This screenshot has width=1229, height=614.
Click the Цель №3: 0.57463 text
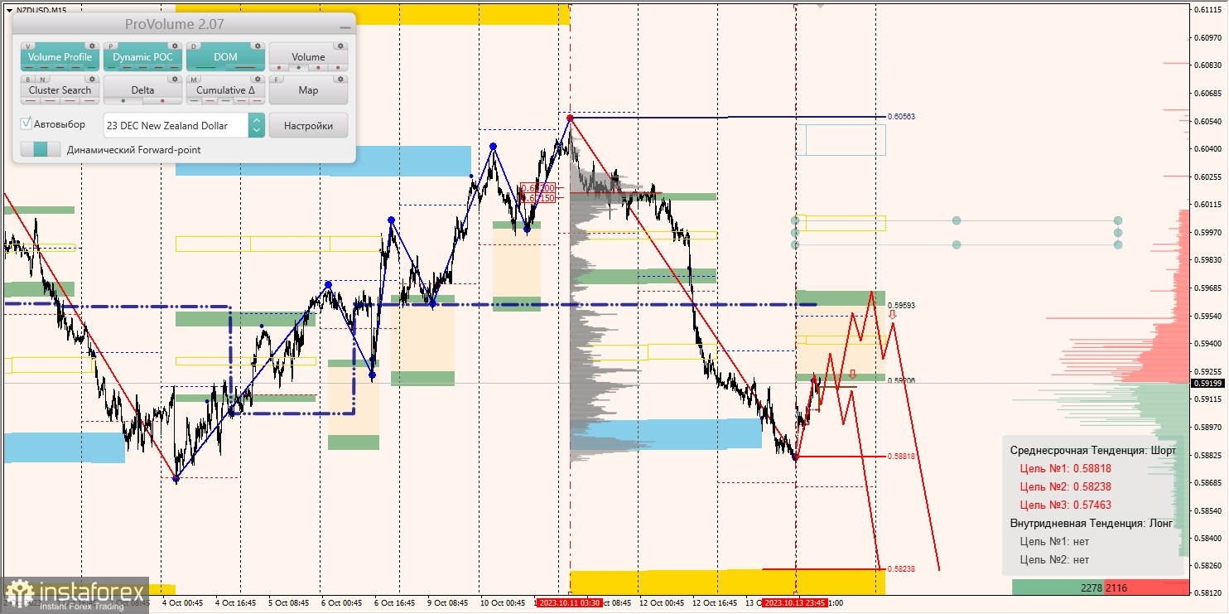tap(1065, 505)
